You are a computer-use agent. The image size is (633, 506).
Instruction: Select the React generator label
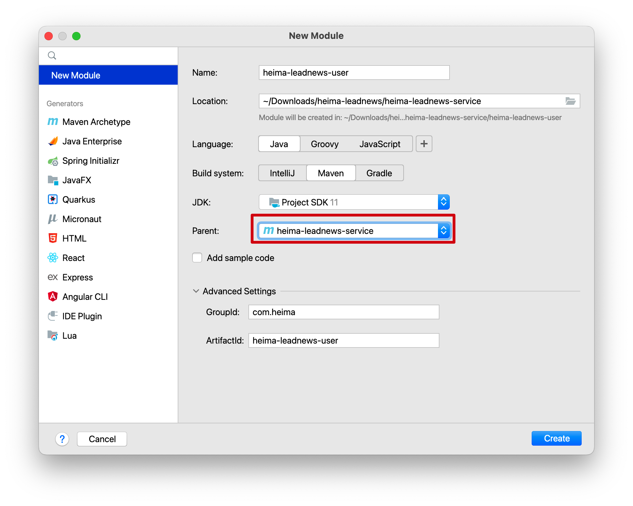pyautogui.click(x=74, y=258)
